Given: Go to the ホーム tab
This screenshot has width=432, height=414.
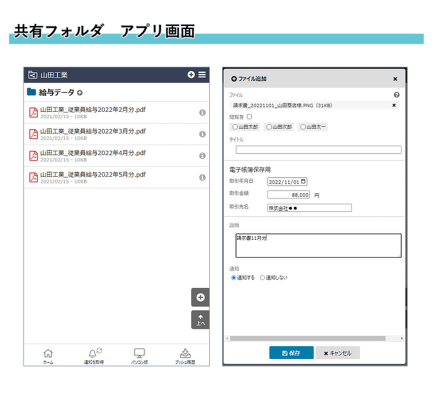Looking at the screenshot, I should point(48,356).
